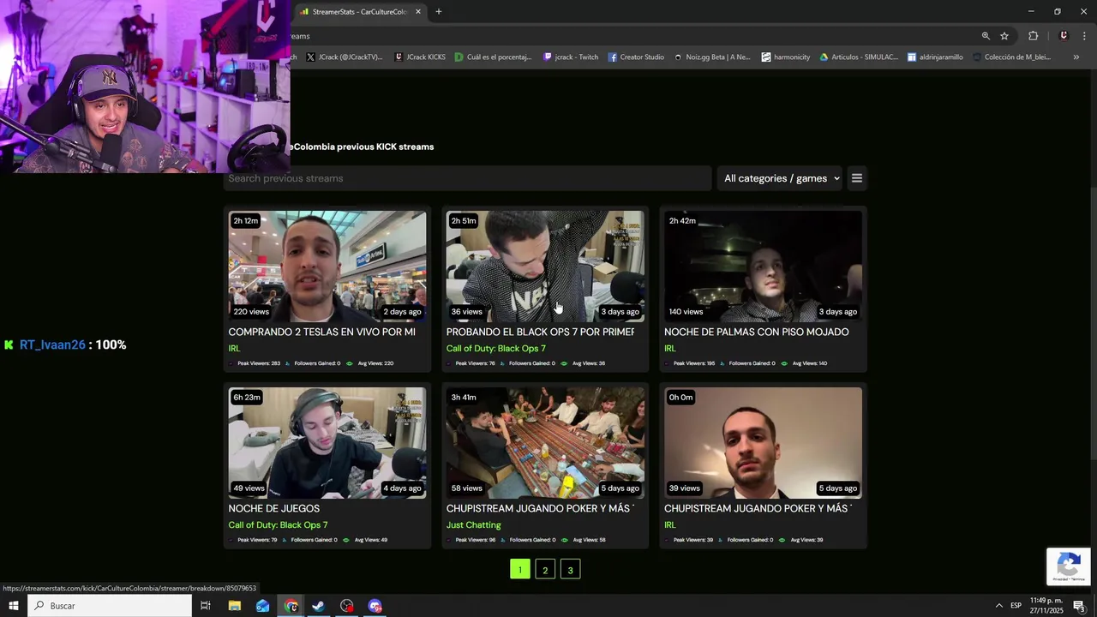Open Discord from the taskbar
Screen dimensions: 1097x617
375,606
